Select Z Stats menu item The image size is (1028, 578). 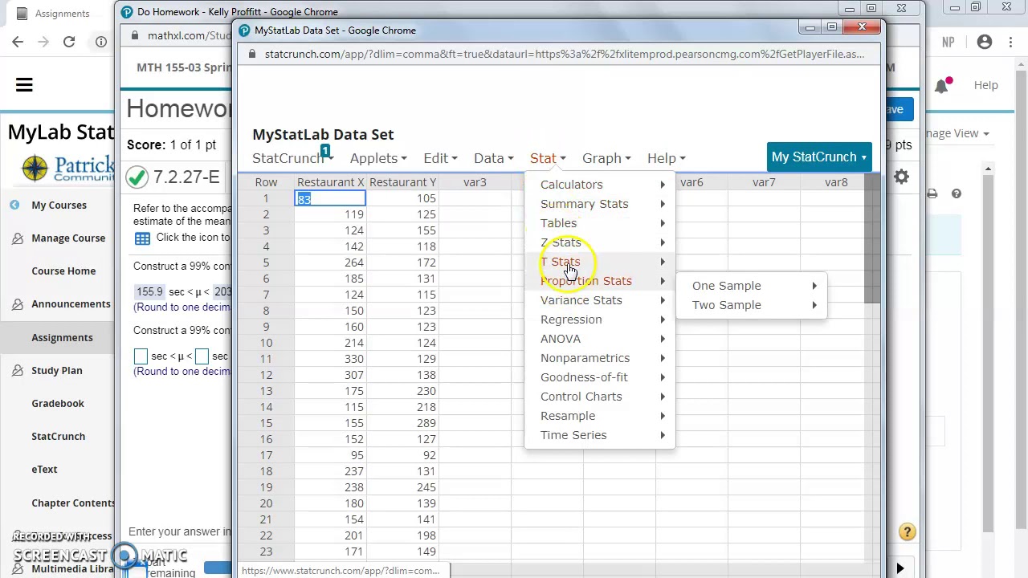click(601, 242)
